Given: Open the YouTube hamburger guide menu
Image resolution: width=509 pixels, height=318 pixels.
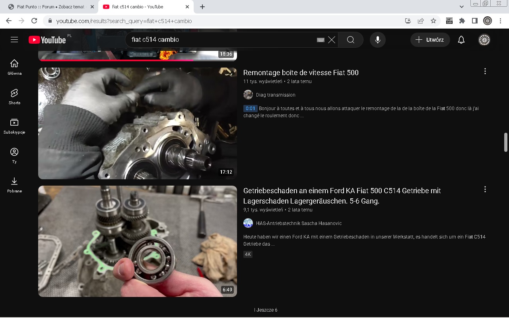Looking at the screenshot, I should 14,40.
